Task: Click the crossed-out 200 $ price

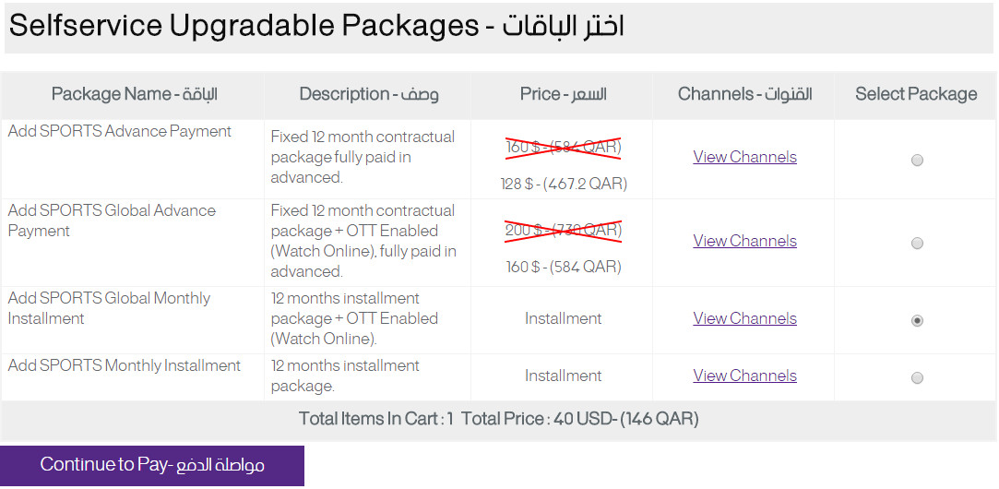Action: [563, 230]
